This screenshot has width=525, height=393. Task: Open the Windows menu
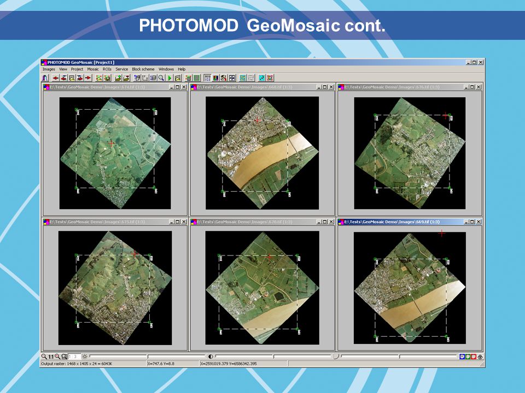tap(166, 69)
